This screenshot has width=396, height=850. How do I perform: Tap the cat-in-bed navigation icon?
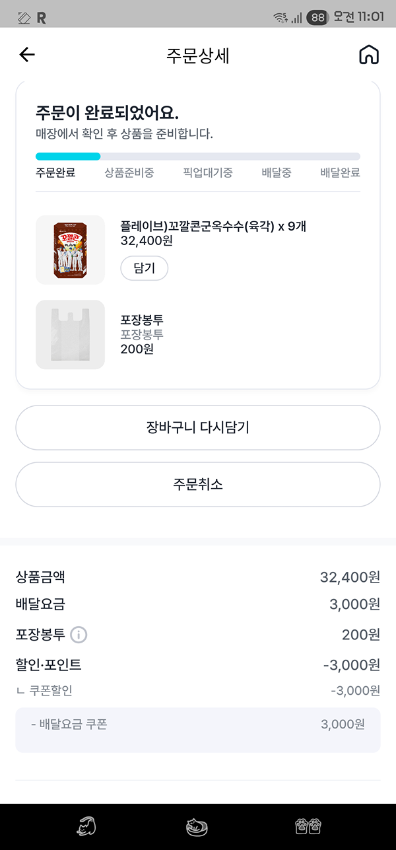[198, 826]
